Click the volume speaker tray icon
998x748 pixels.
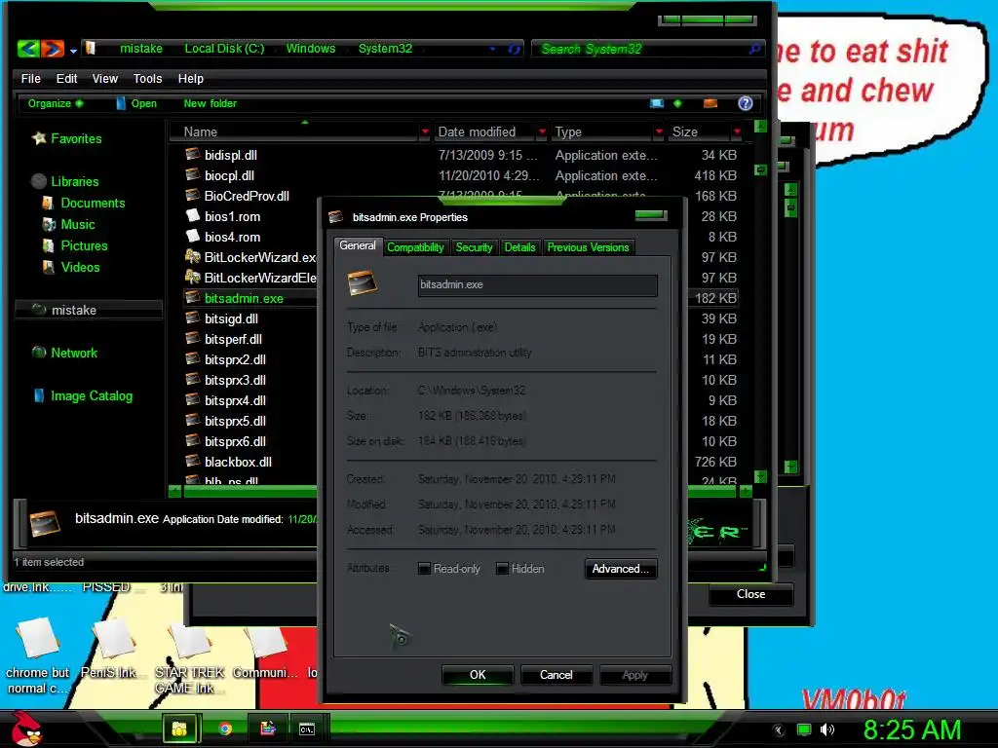(827, 729)
